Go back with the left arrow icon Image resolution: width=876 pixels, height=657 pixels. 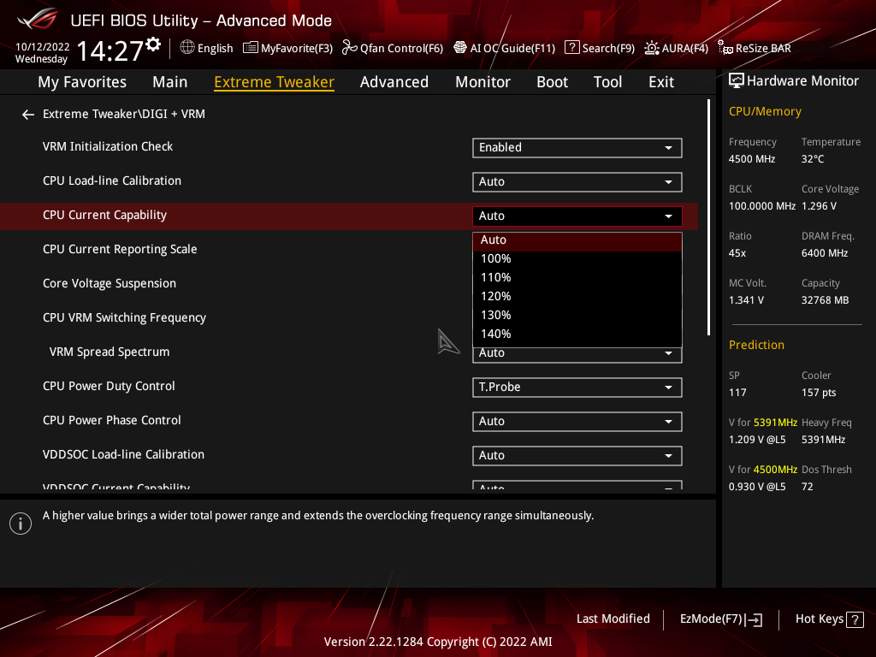click(x=28, y=115)
